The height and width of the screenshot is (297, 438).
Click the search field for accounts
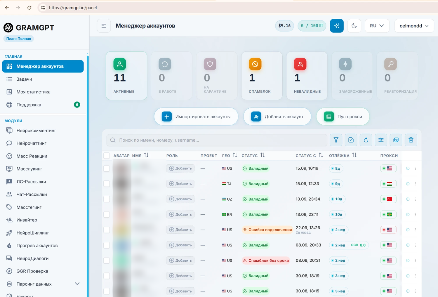tap(217, 140)
